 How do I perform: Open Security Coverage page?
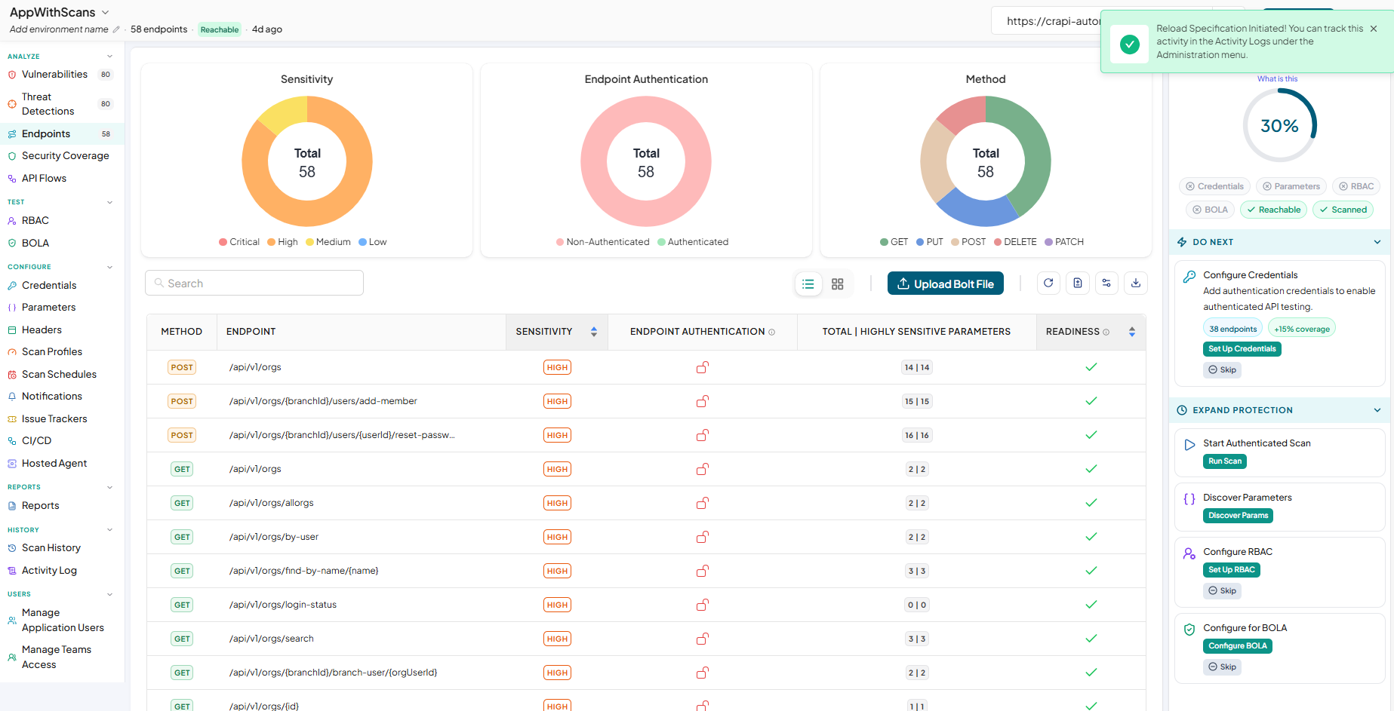[x=62, y=156]
